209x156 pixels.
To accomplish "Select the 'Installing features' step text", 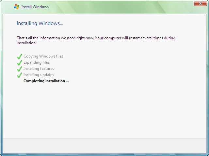I will pos(39,69).
